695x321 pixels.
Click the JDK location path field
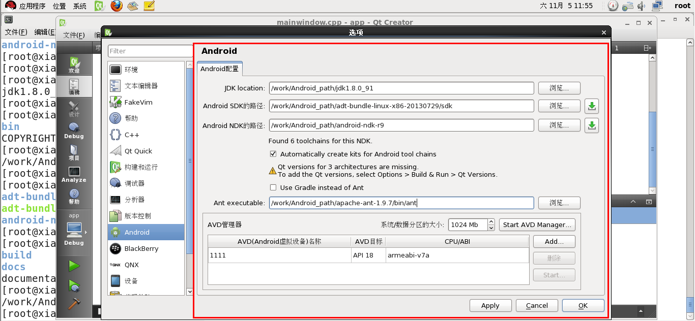coord(401,88)
